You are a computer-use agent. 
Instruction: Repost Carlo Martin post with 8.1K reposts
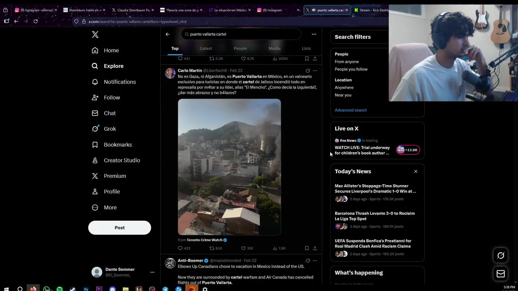coord(216,248)
